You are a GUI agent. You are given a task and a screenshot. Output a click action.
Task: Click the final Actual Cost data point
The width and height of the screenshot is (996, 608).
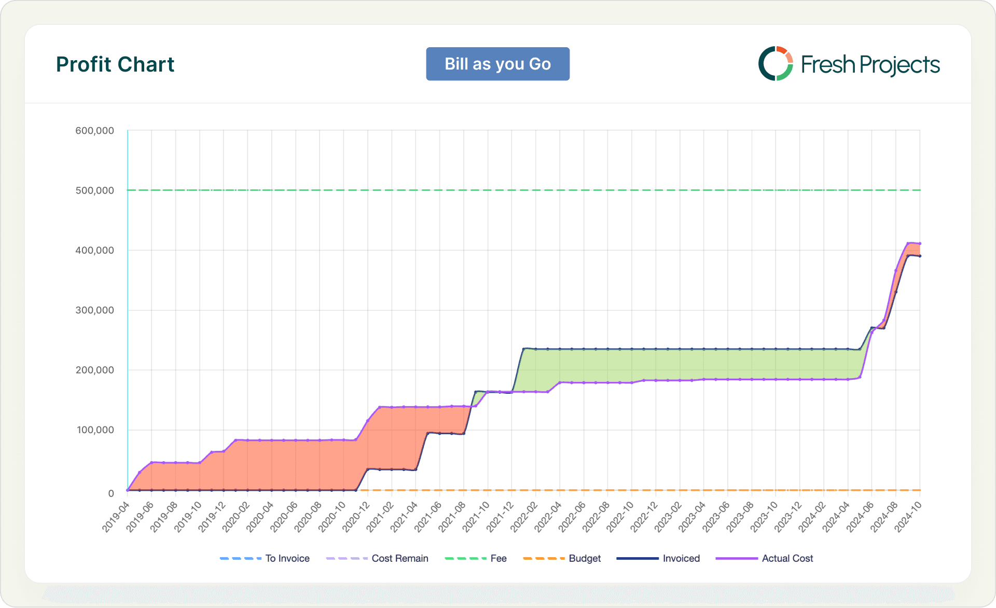click(x=920, y=243)
